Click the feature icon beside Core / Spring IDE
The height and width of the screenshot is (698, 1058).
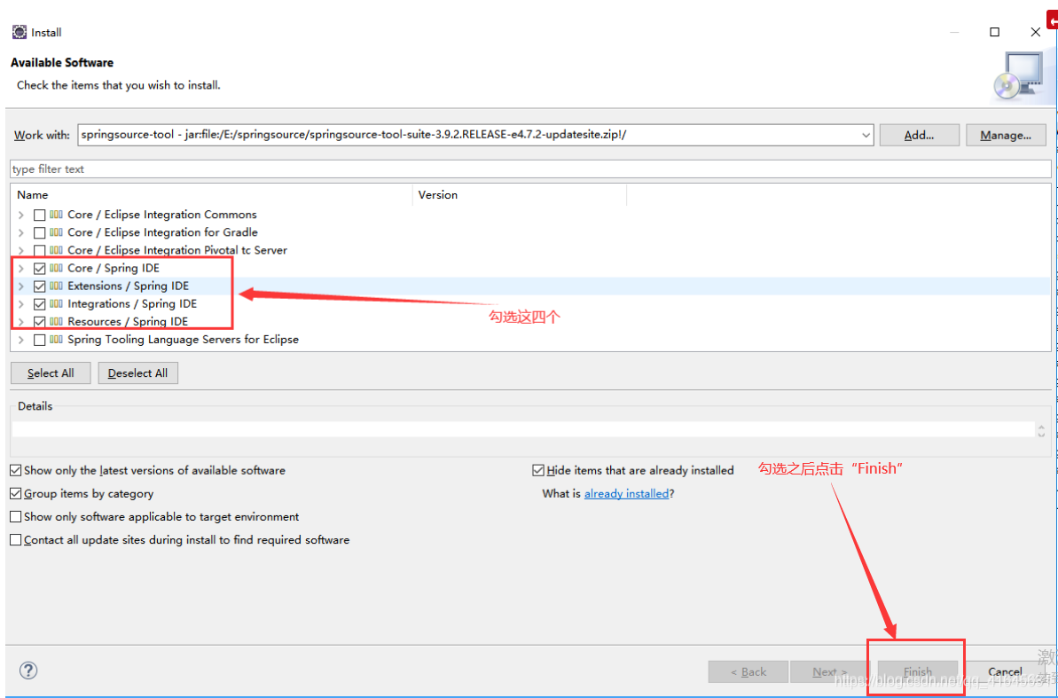pyautogui.click(x=56, y=268)
